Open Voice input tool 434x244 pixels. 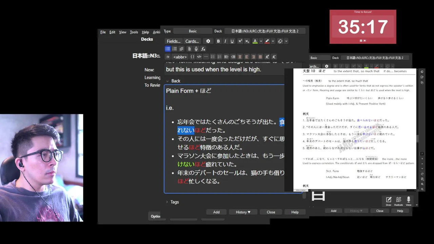click(x=409, y=201)
